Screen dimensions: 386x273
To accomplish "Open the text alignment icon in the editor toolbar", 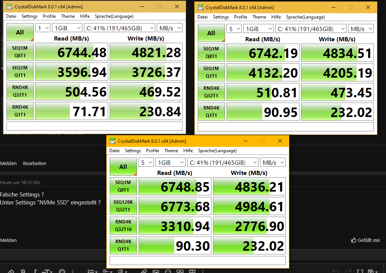I will pos(107,271).
